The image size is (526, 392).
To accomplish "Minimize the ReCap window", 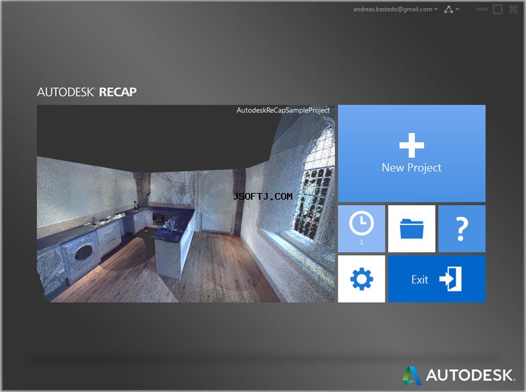I will pyautogui.click(x=481, y=9).
